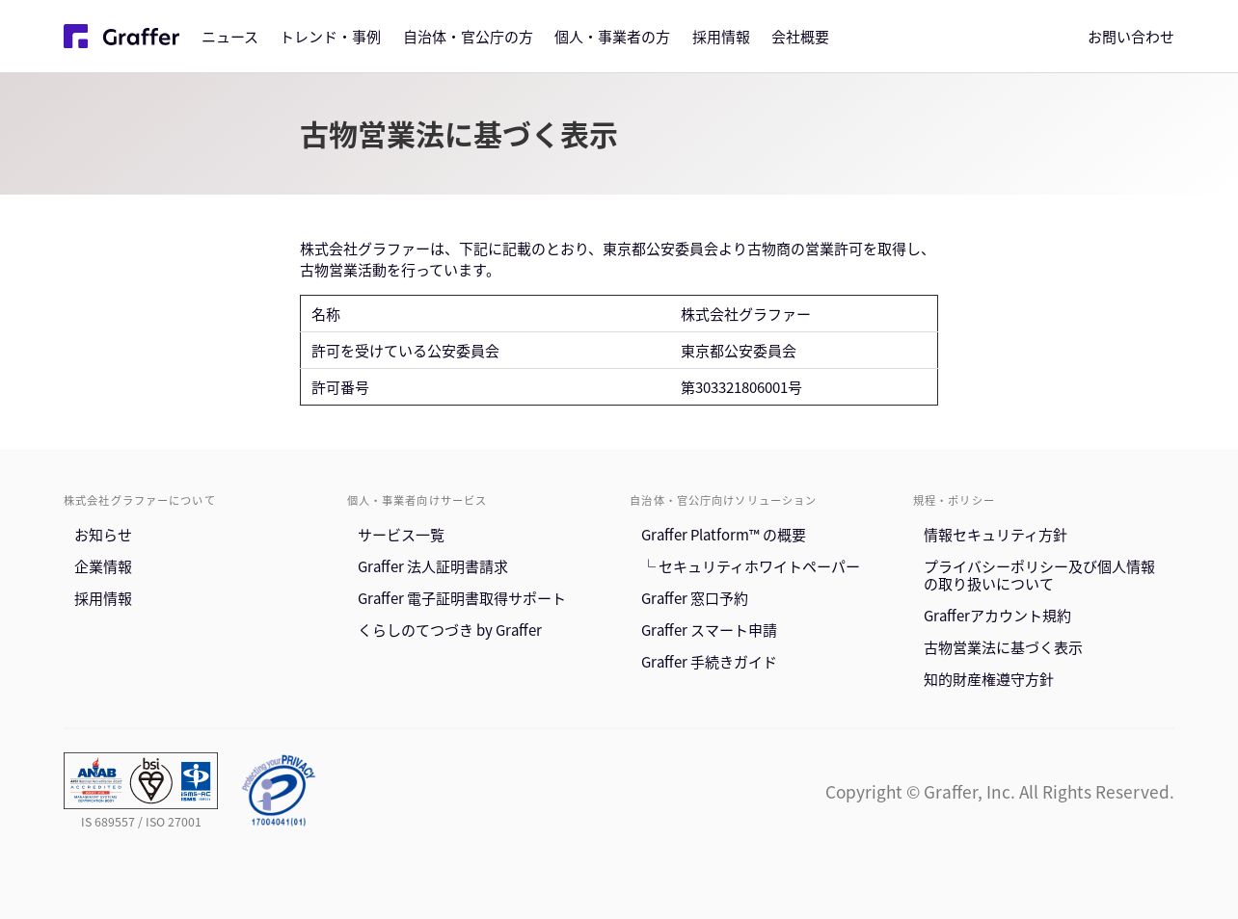Click the text IS 689557 / ISO 27001
The width and height of the screenshot is (1238, 919).
141,822
